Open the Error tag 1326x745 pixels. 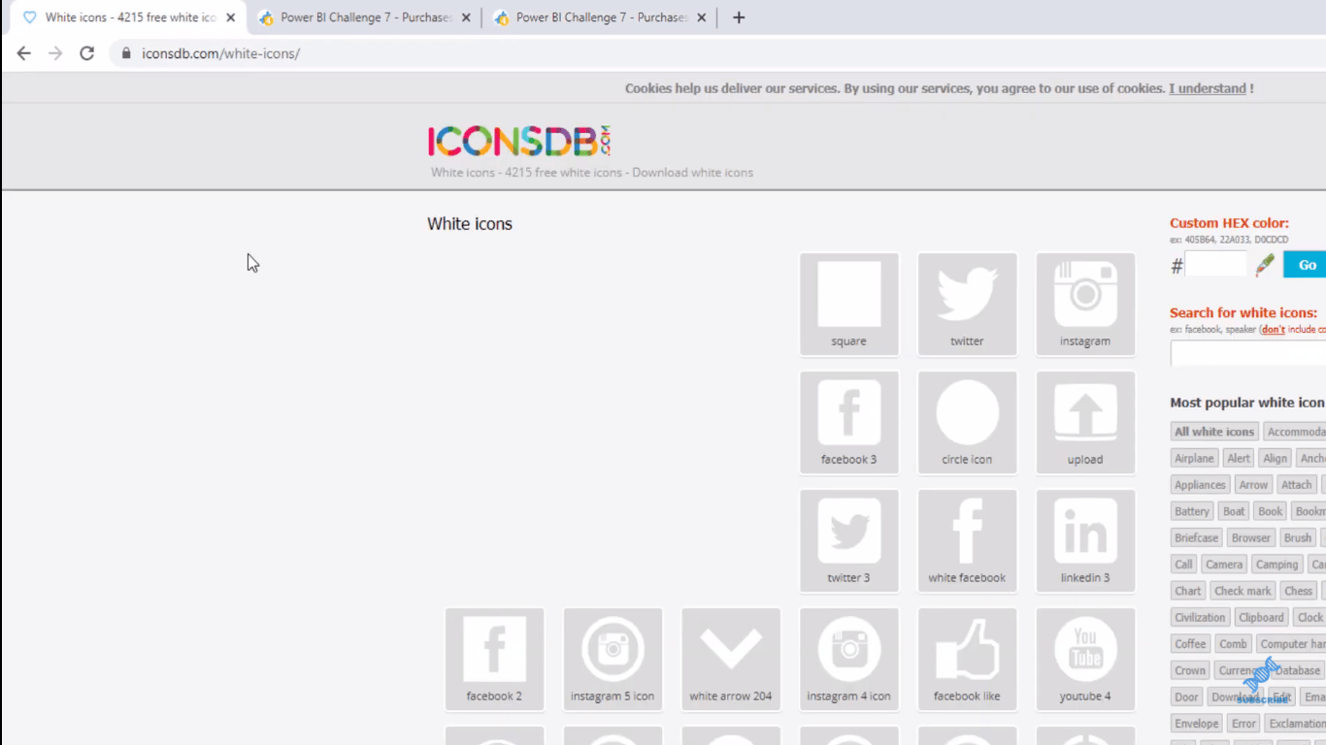click(x=1243, y=724)
